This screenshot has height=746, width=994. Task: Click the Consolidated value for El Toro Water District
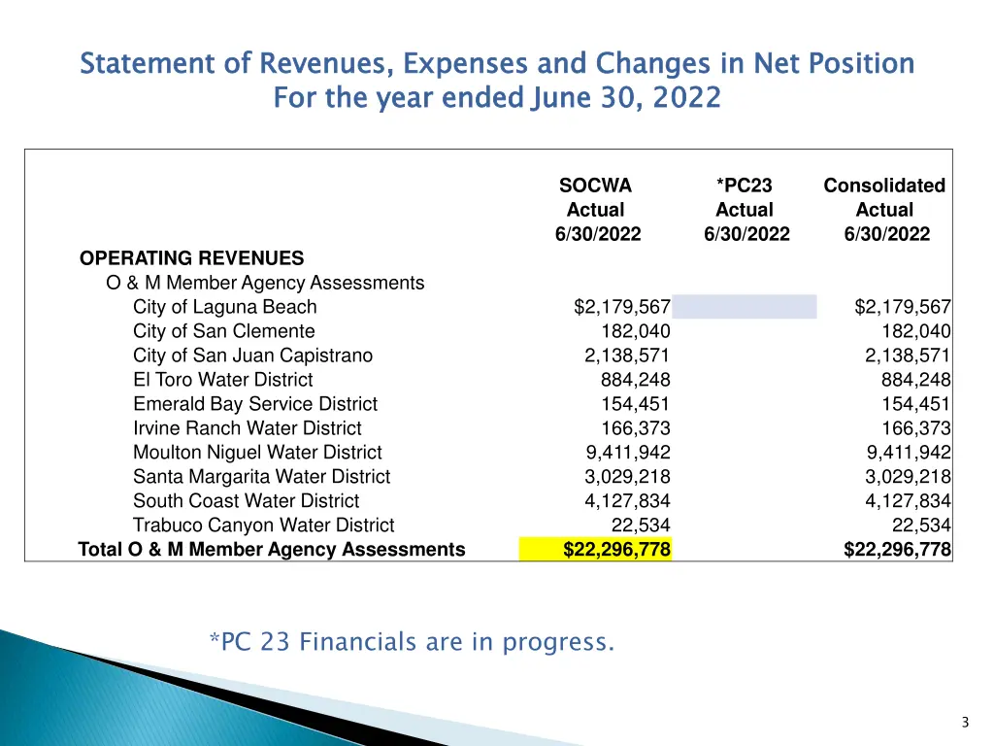tap(916, 380)
